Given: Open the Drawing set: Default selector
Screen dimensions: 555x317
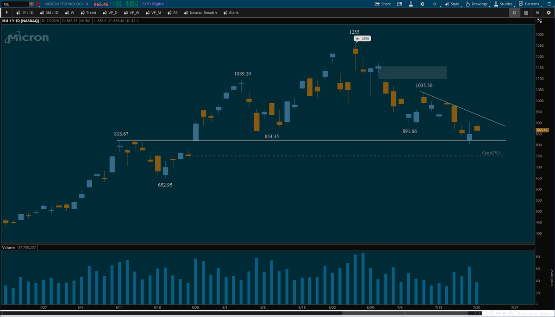Looking at the screenshot, I should point(535,313).
